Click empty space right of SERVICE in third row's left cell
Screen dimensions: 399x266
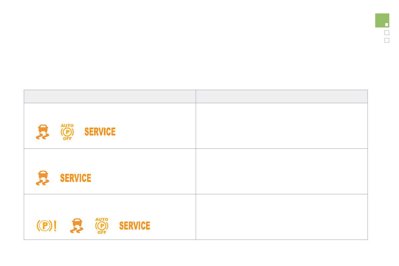pos(173,226)
